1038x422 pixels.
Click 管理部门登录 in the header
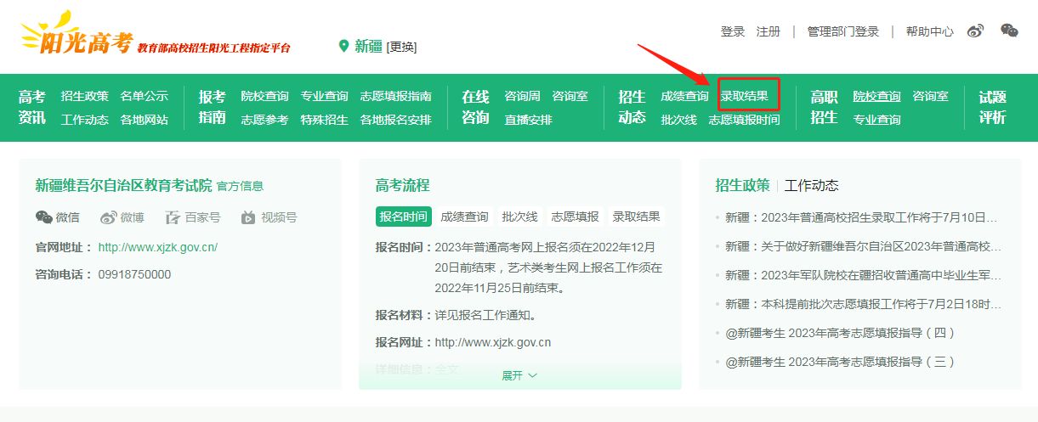pos(843,31)
